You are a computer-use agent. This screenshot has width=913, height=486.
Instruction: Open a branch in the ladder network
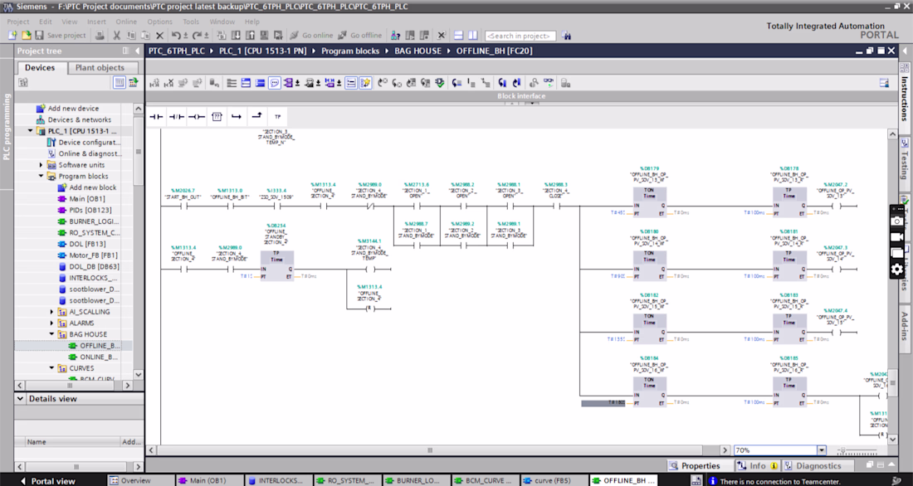coord(237,117)
